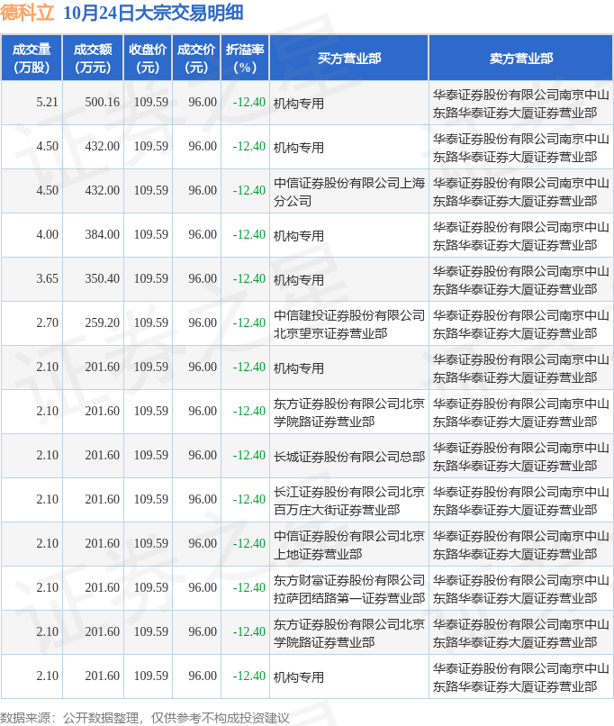Click the 德科立 stock name in title
Image resolution: width=614 pixels, height=726 pixels.
[27, 14]
